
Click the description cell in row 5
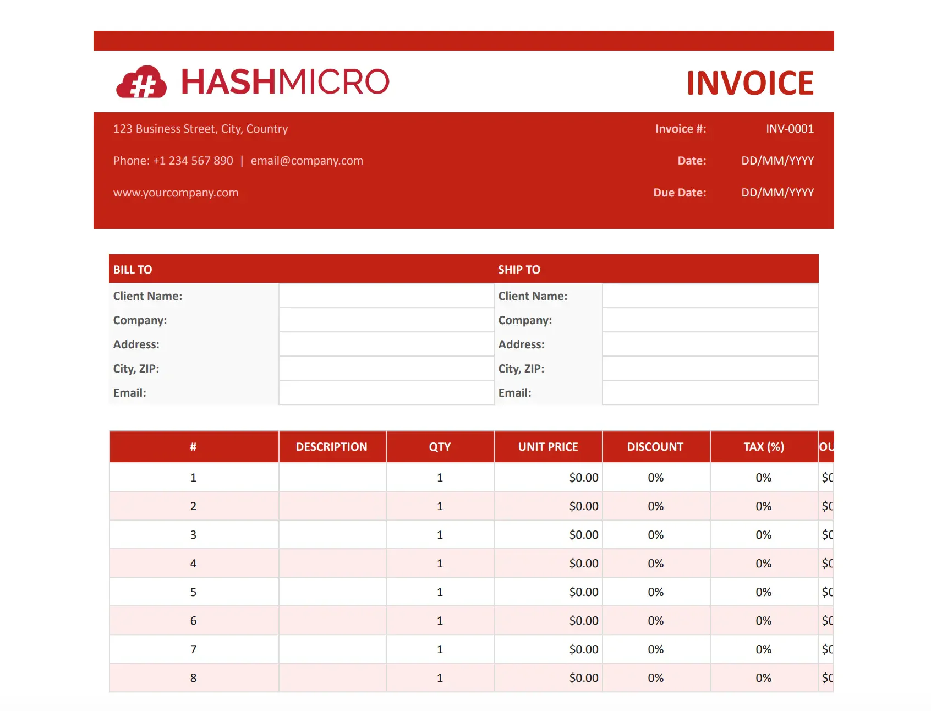[332, 592]
